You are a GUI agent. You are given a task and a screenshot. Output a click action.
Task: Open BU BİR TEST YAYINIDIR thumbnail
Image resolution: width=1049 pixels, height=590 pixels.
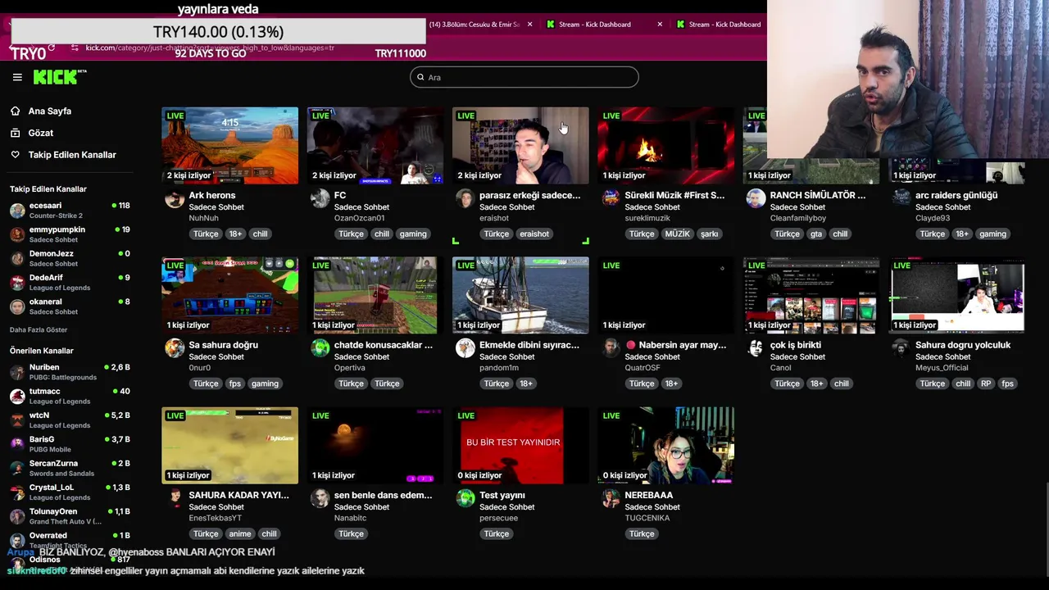(520, 445)
